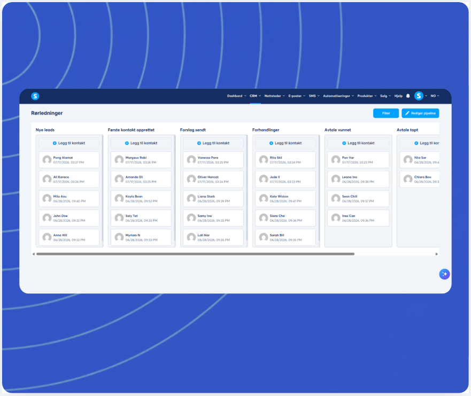This screenshot has width=471, height=396.
Task: Click Liana Stark's avatar icon
Action: [191, 198]
